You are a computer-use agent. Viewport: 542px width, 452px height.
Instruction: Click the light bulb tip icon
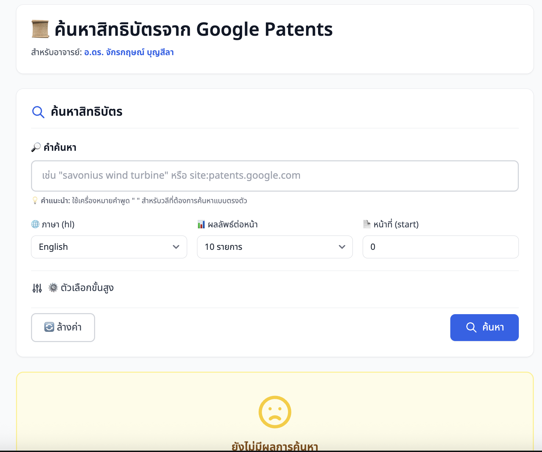35,200
